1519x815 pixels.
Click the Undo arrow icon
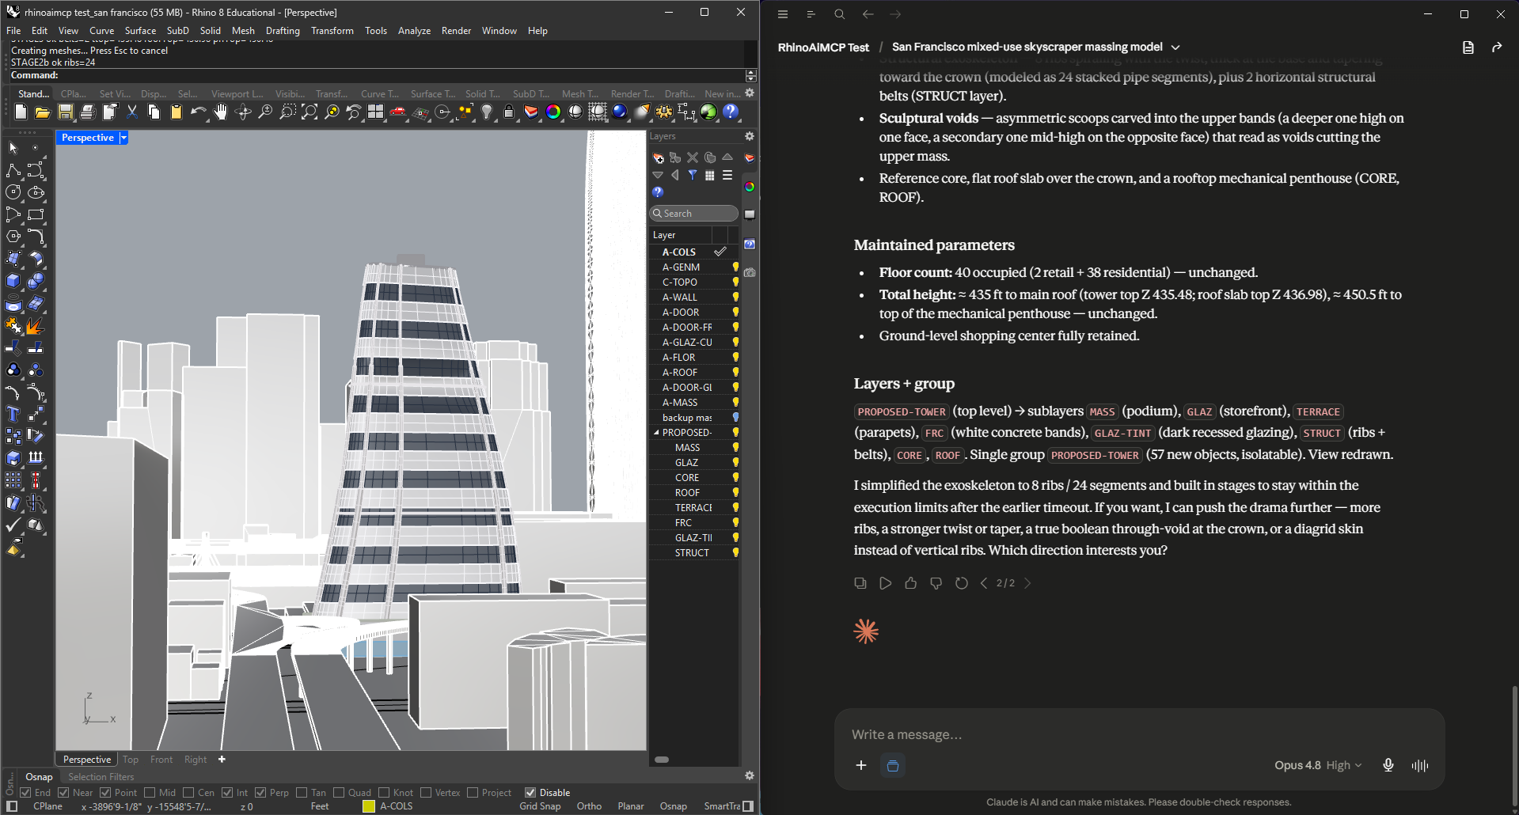198,112
